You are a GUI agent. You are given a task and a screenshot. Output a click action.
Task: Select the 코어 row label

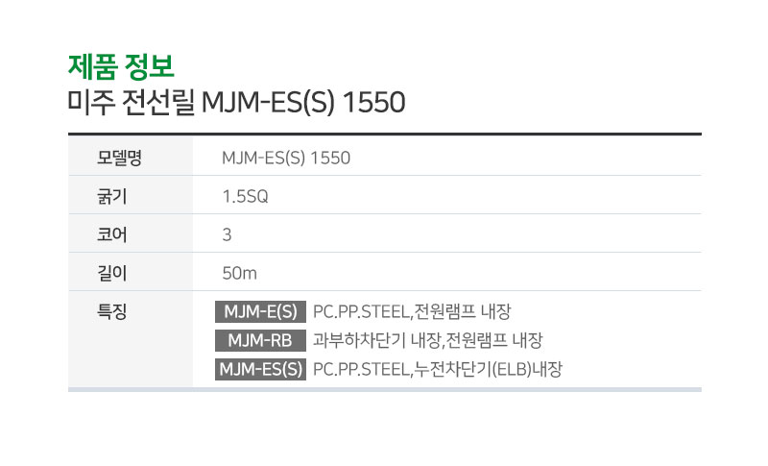click(111, 234)
